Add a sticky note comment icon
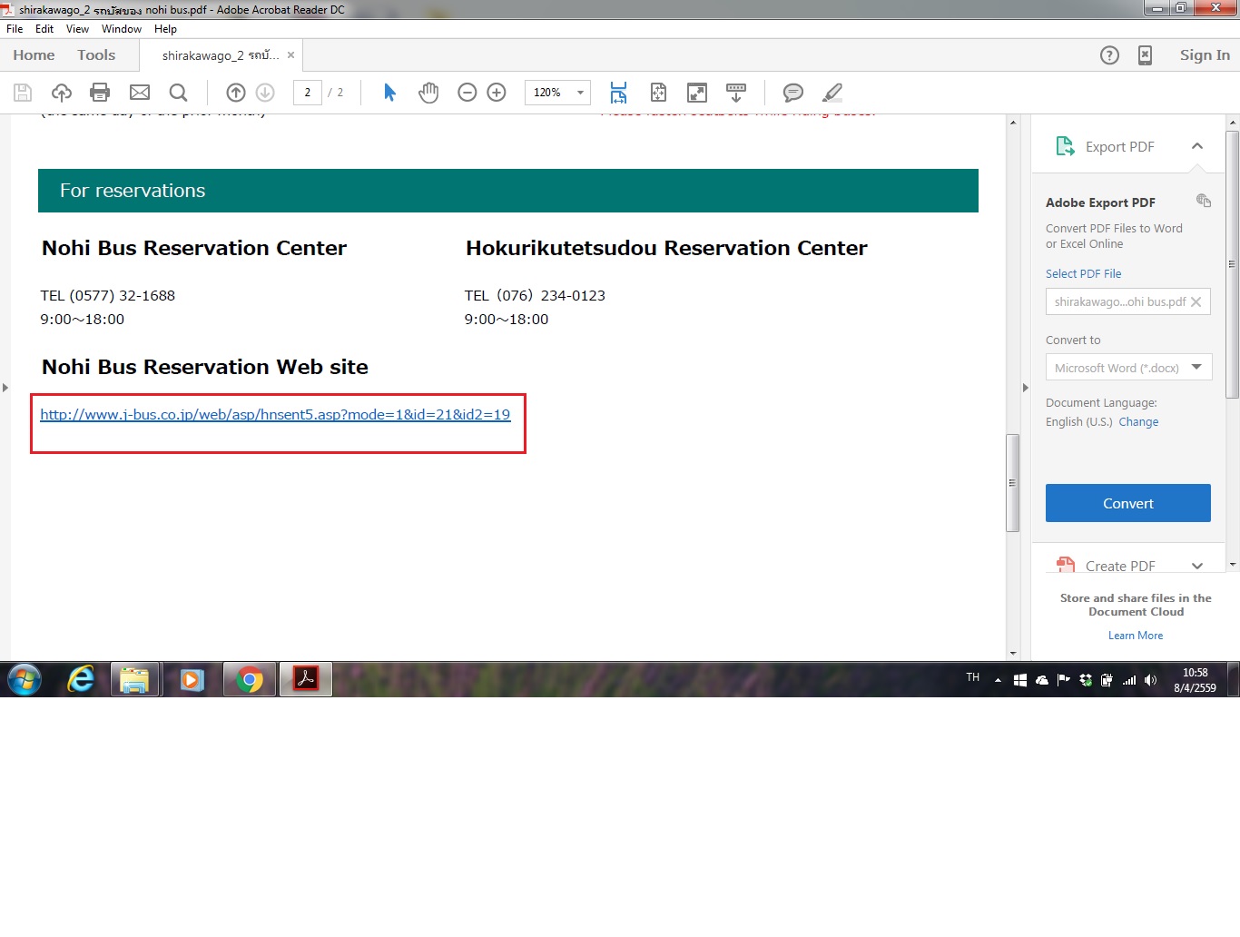The width and height of the screenshot is (1240, 937). point(793,93)
